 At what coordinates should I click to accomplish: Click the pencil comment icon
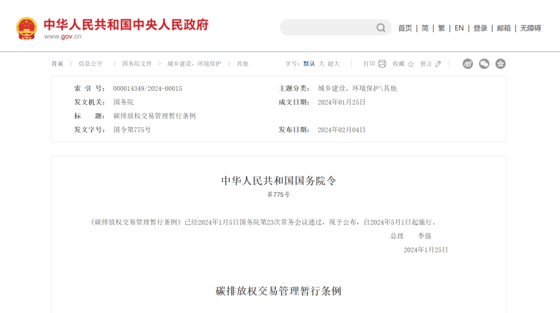(438, 64)
